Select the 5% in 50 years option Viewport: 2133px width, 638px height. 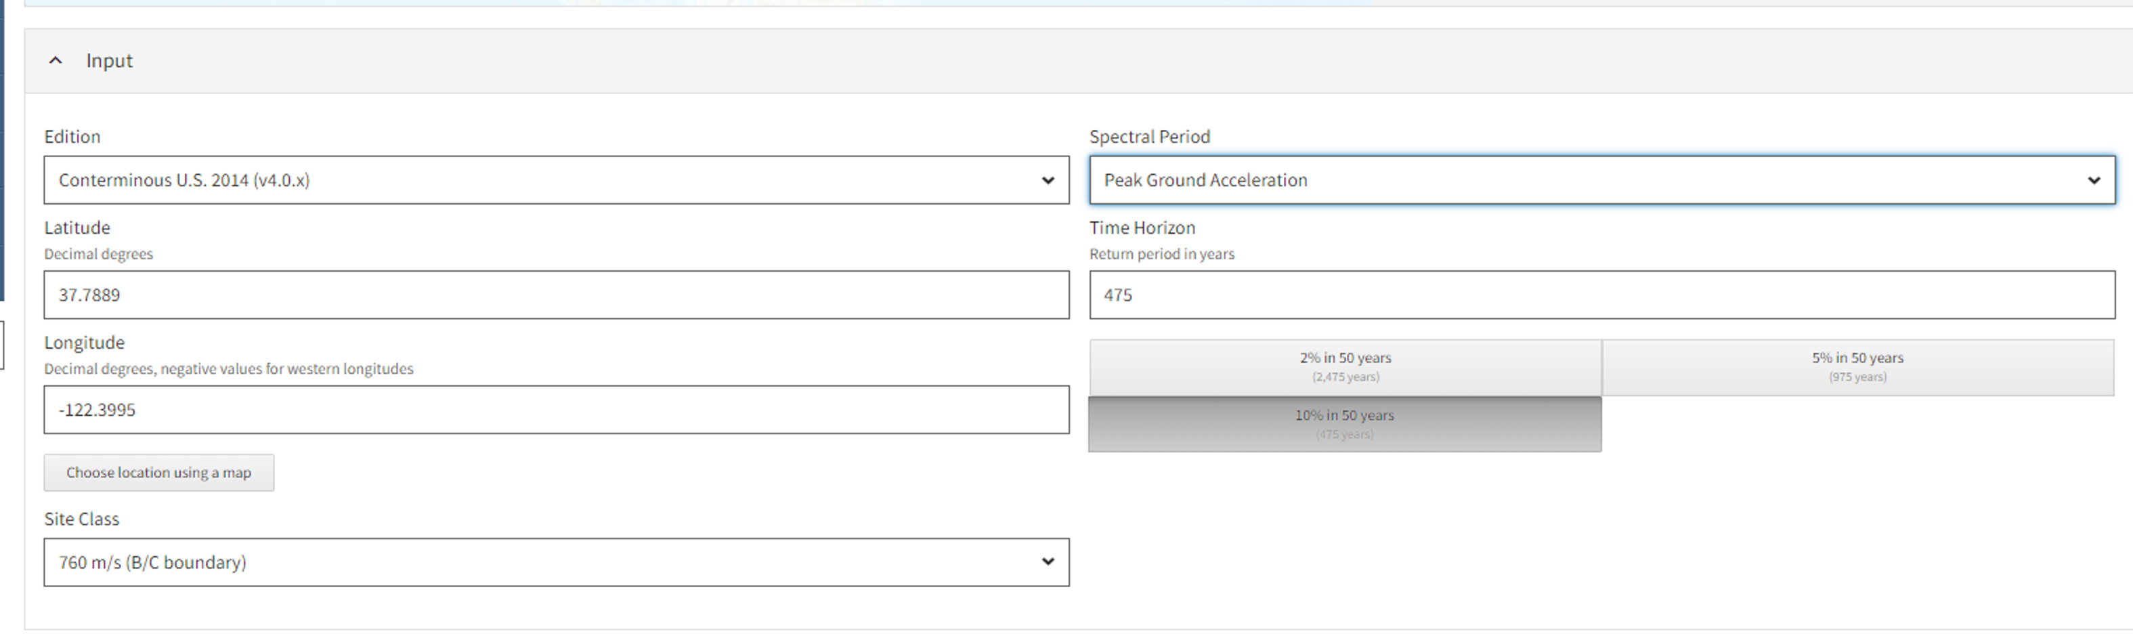pyautogui.click(x=1857, y=366)
